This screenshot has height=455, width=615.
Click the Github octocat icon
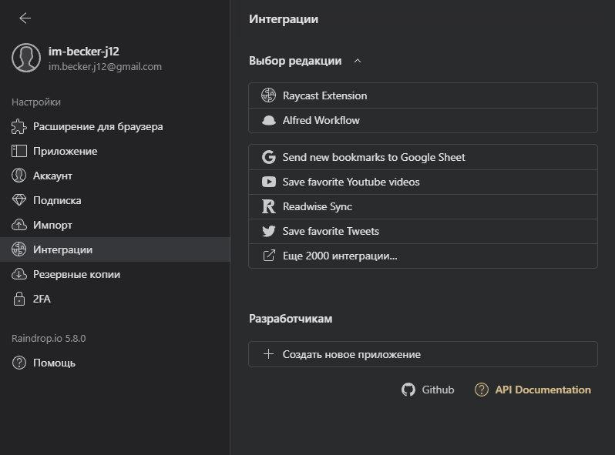[408, 390]
